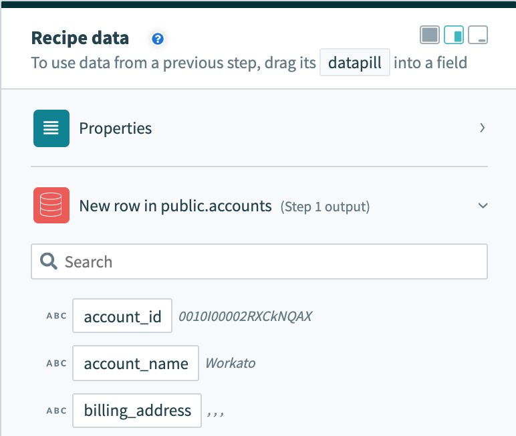Viewport: 516px width, 436px height.
Task: Expand the Properties section chevron
Action: [x=482, y=128]
